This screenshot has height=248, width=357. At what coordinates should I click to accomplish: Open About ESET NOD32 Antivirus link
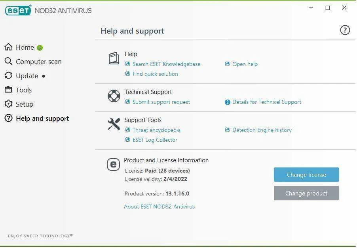point(160,207)
